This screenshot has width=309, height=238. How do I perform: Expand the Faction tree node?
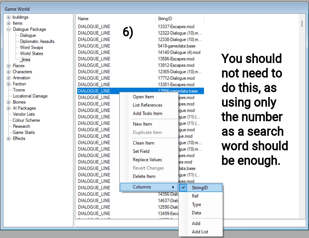[8, 84]
